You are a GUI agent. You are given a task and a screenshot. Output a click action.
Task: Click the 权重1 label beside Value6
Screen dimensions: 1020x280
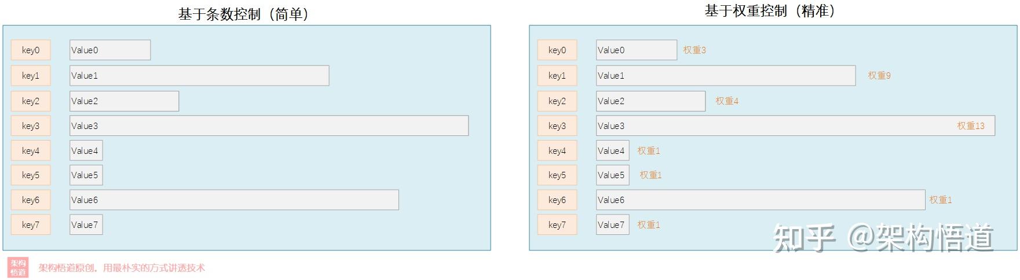tap(940, 200)
